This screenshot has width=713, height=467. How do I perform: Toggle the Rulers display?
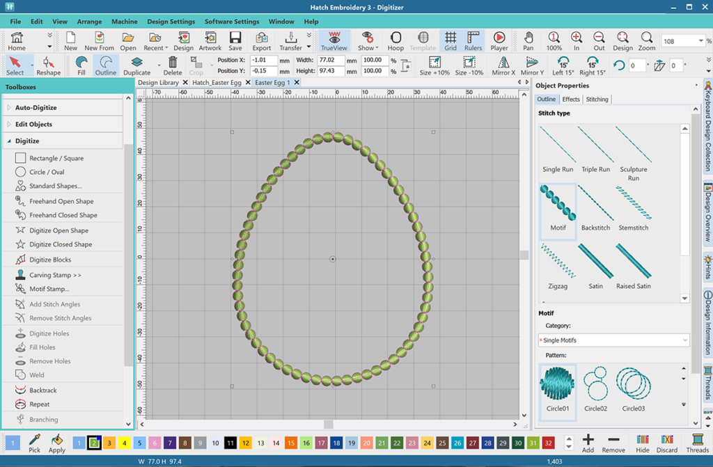(473, 40)
